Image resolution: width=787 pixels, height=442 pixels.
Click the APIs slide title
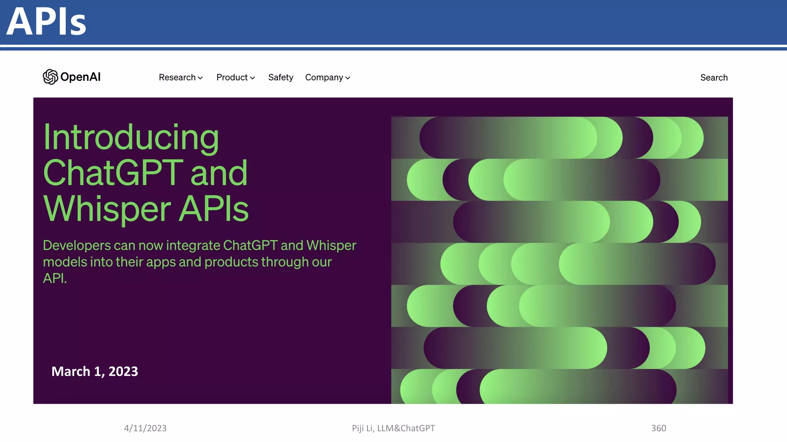(x=46, y=22)
